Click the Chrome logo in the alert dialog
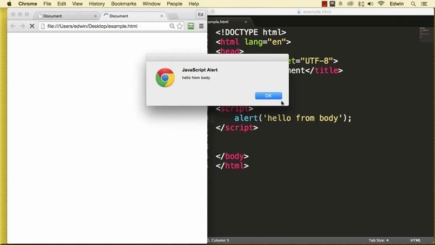Screen dimensions: 435x245 165,78
